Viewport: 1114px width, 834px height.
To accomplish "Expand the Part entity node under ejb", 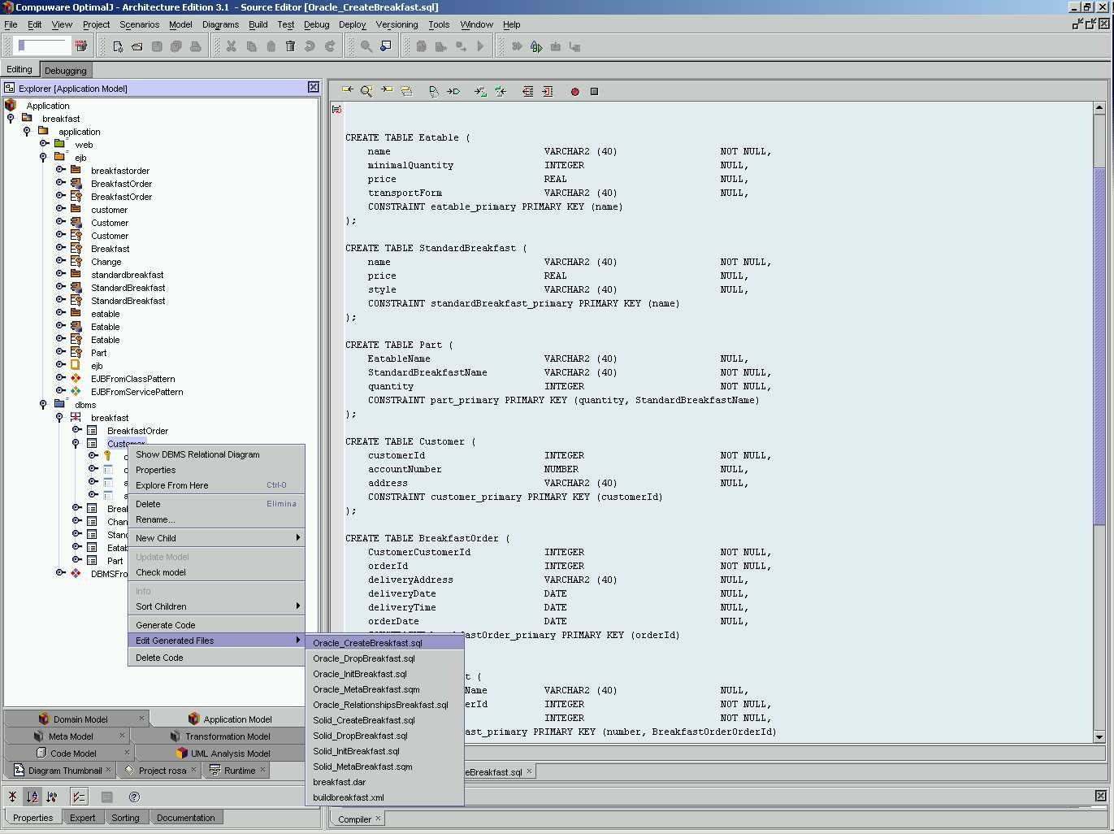I will click(60, 352).
